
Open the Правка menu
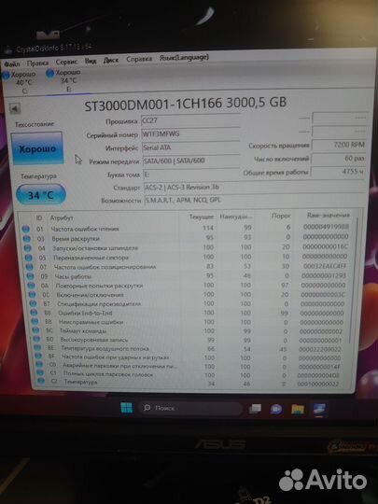(37, 63)
